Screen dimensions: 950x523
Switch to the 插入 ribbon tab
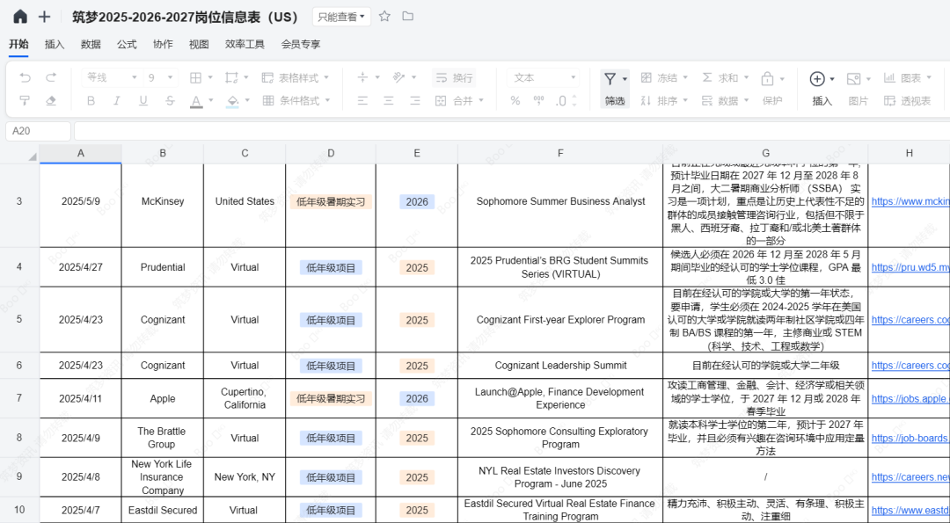(55, 44)
